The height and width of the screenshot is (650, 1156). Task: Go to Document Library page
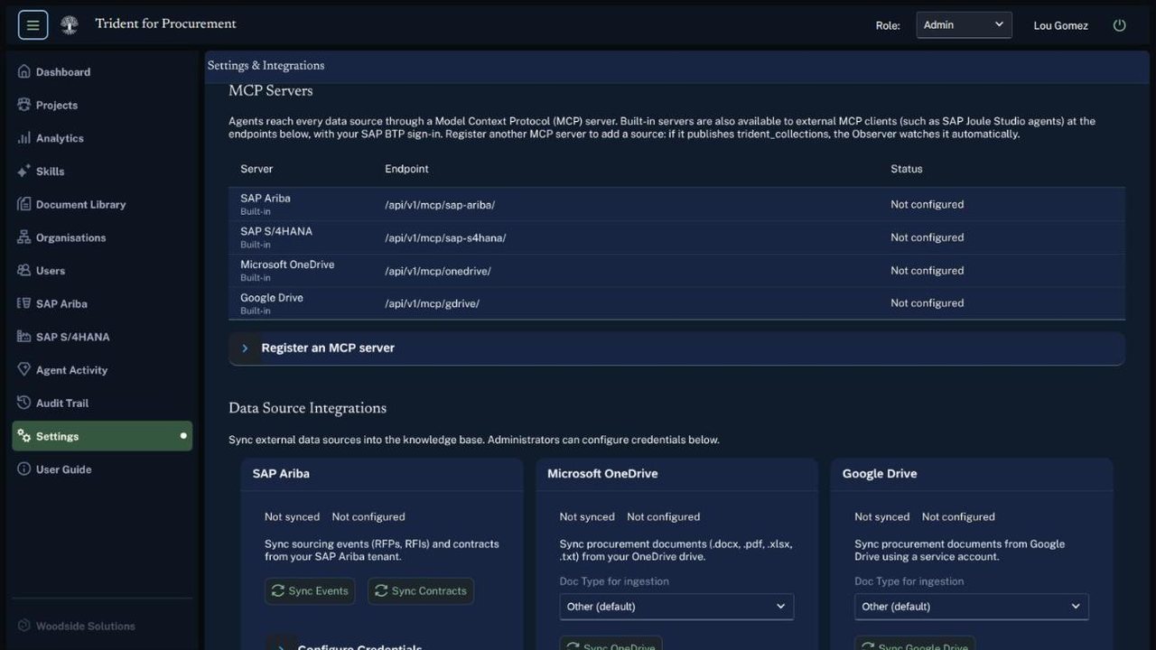[x=102, y=204]
